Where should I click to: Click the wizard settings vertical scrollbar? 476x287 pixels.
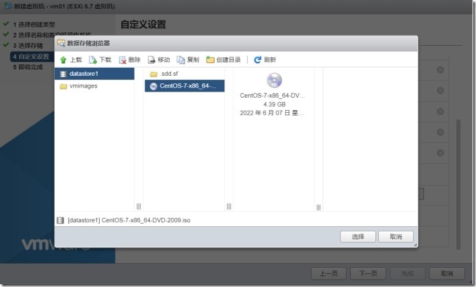coord(458,184)
